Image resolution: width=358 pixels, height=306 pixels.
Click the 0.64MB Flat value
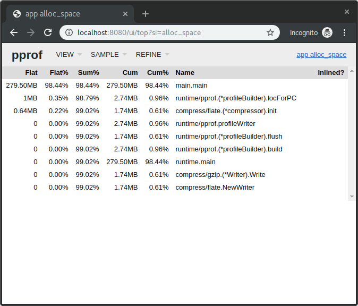pos(25,111)
